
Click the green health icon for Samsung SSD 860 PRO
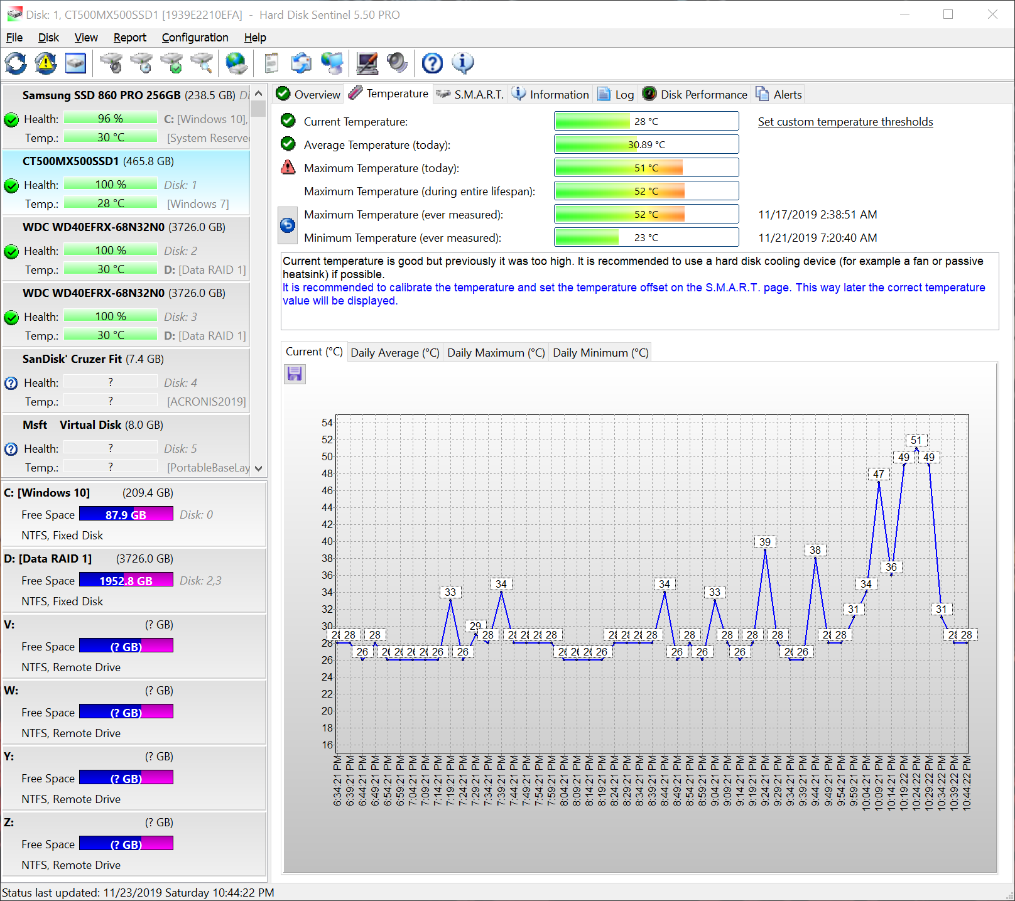point(11,120)
